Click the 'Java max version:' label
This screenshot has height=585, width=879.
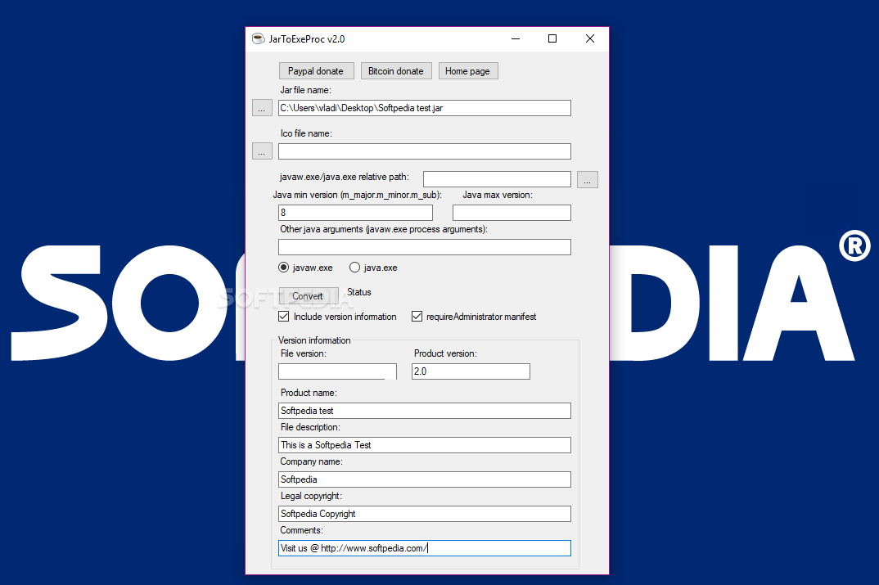[x=498, y=195]
